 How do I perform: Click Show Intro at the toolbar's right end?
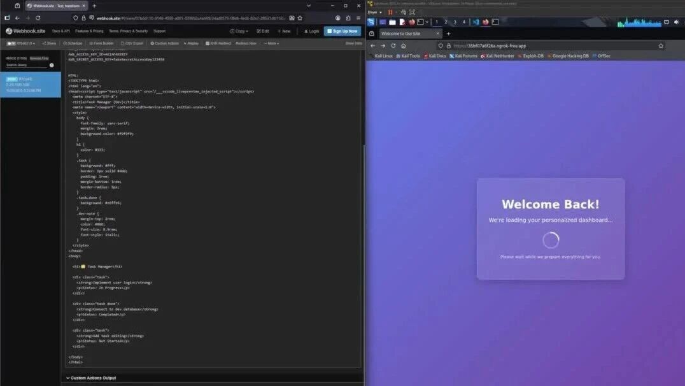coord(353,43)
